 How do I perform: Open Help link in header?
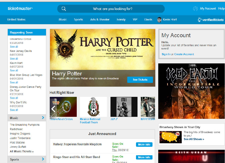point(221,8)
